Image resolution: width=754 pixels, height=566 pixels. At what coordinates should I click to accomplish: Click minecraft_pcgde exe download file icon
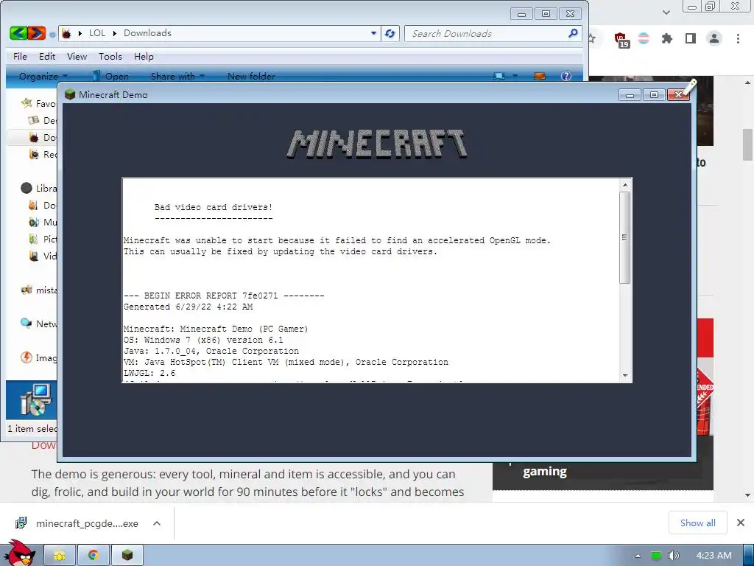click(21, 523)
